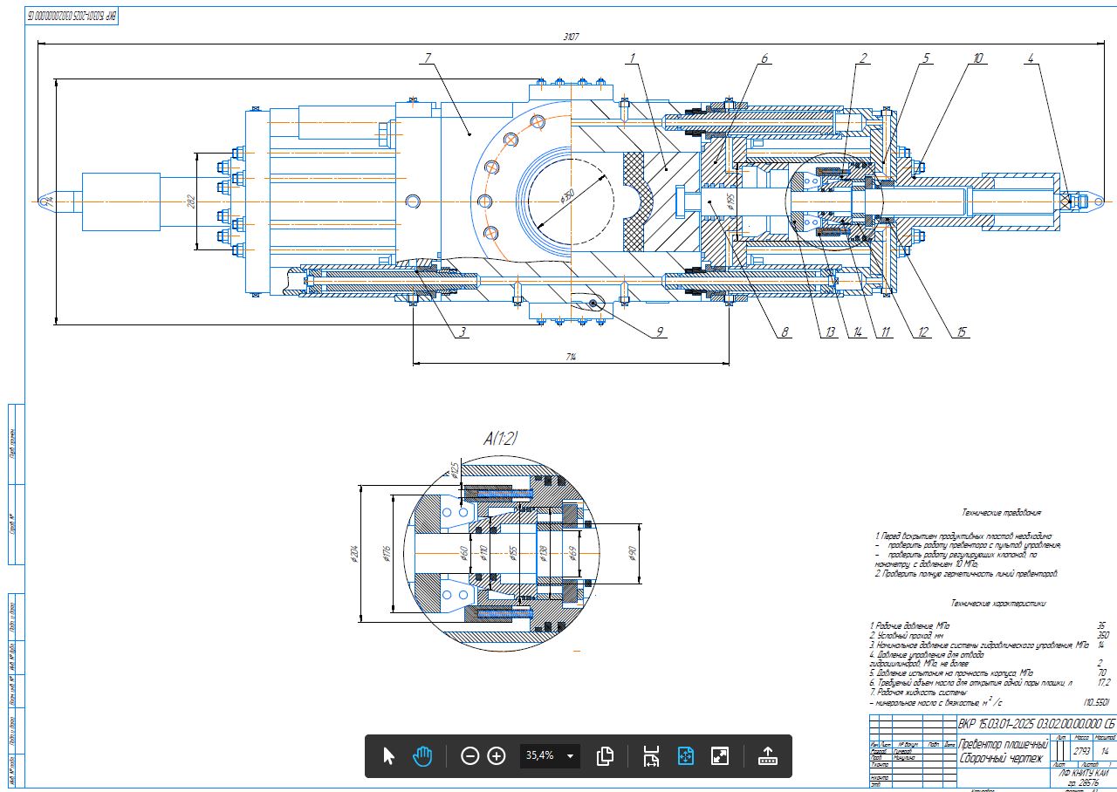Click the zoom in plus button

click(x=497, y=755)
